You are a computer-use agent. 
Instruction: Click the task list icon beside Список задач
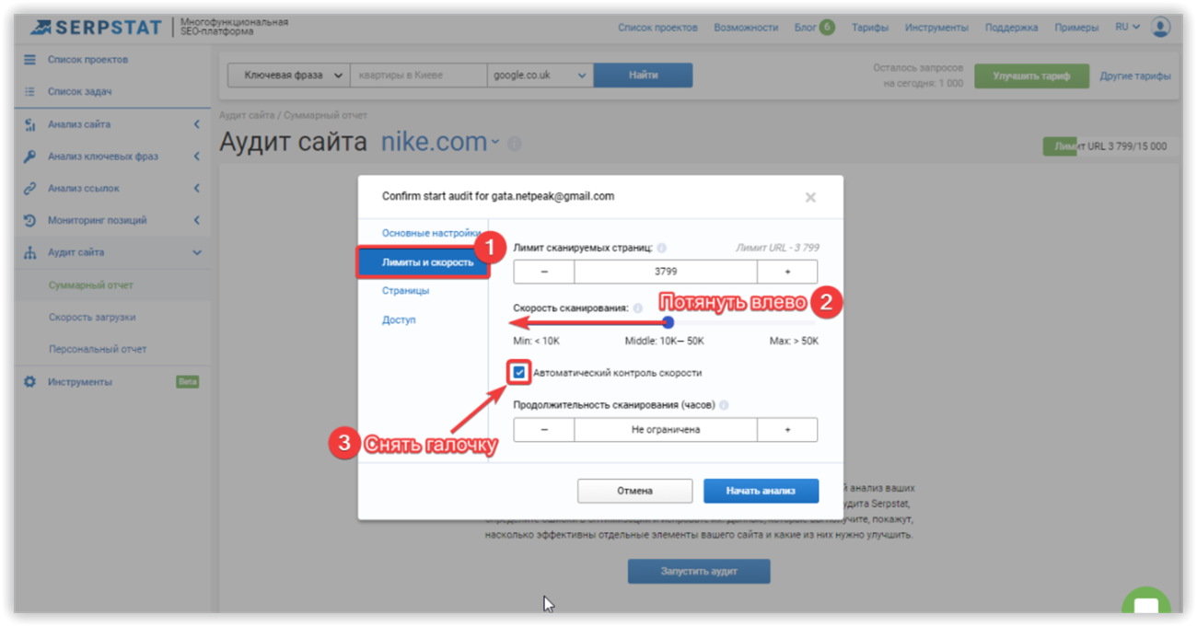point(29,92)
